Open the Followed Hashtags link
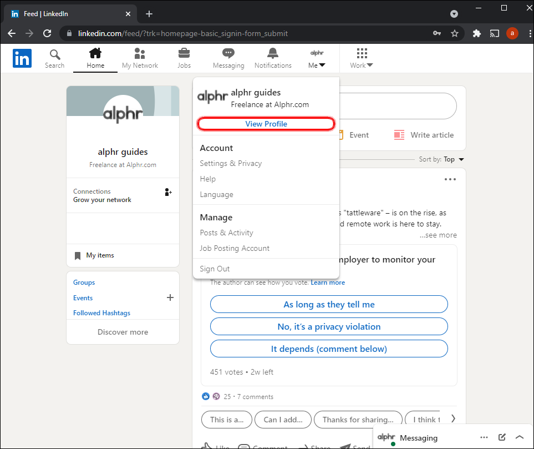 102,313
